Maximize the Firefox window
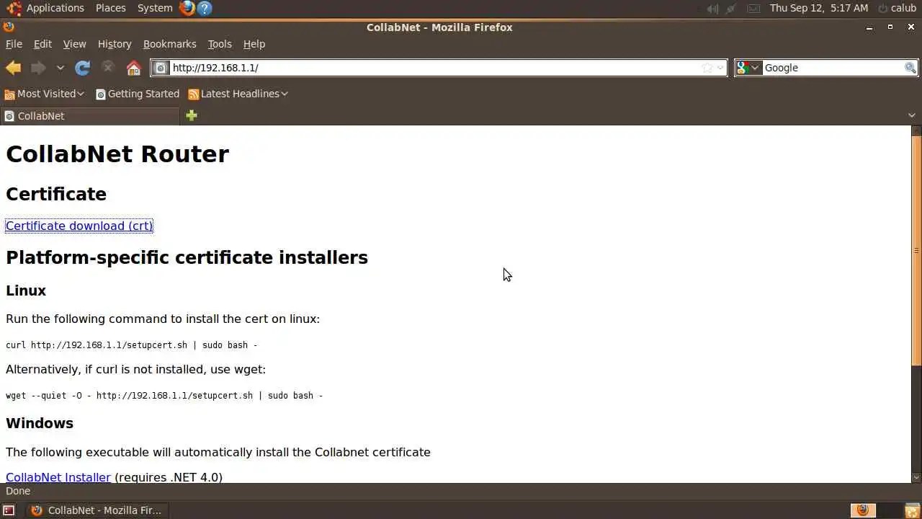The width and height of the screenshot is (922, 519). coord(890,27)
